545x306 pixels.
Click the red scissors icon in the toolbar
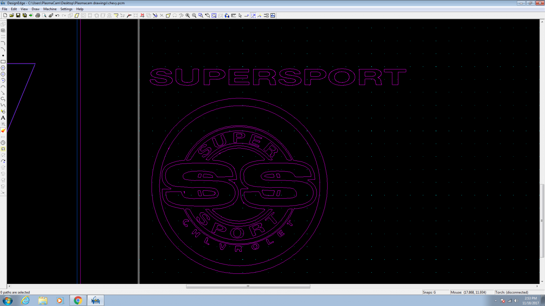click(x=142, y=16)
